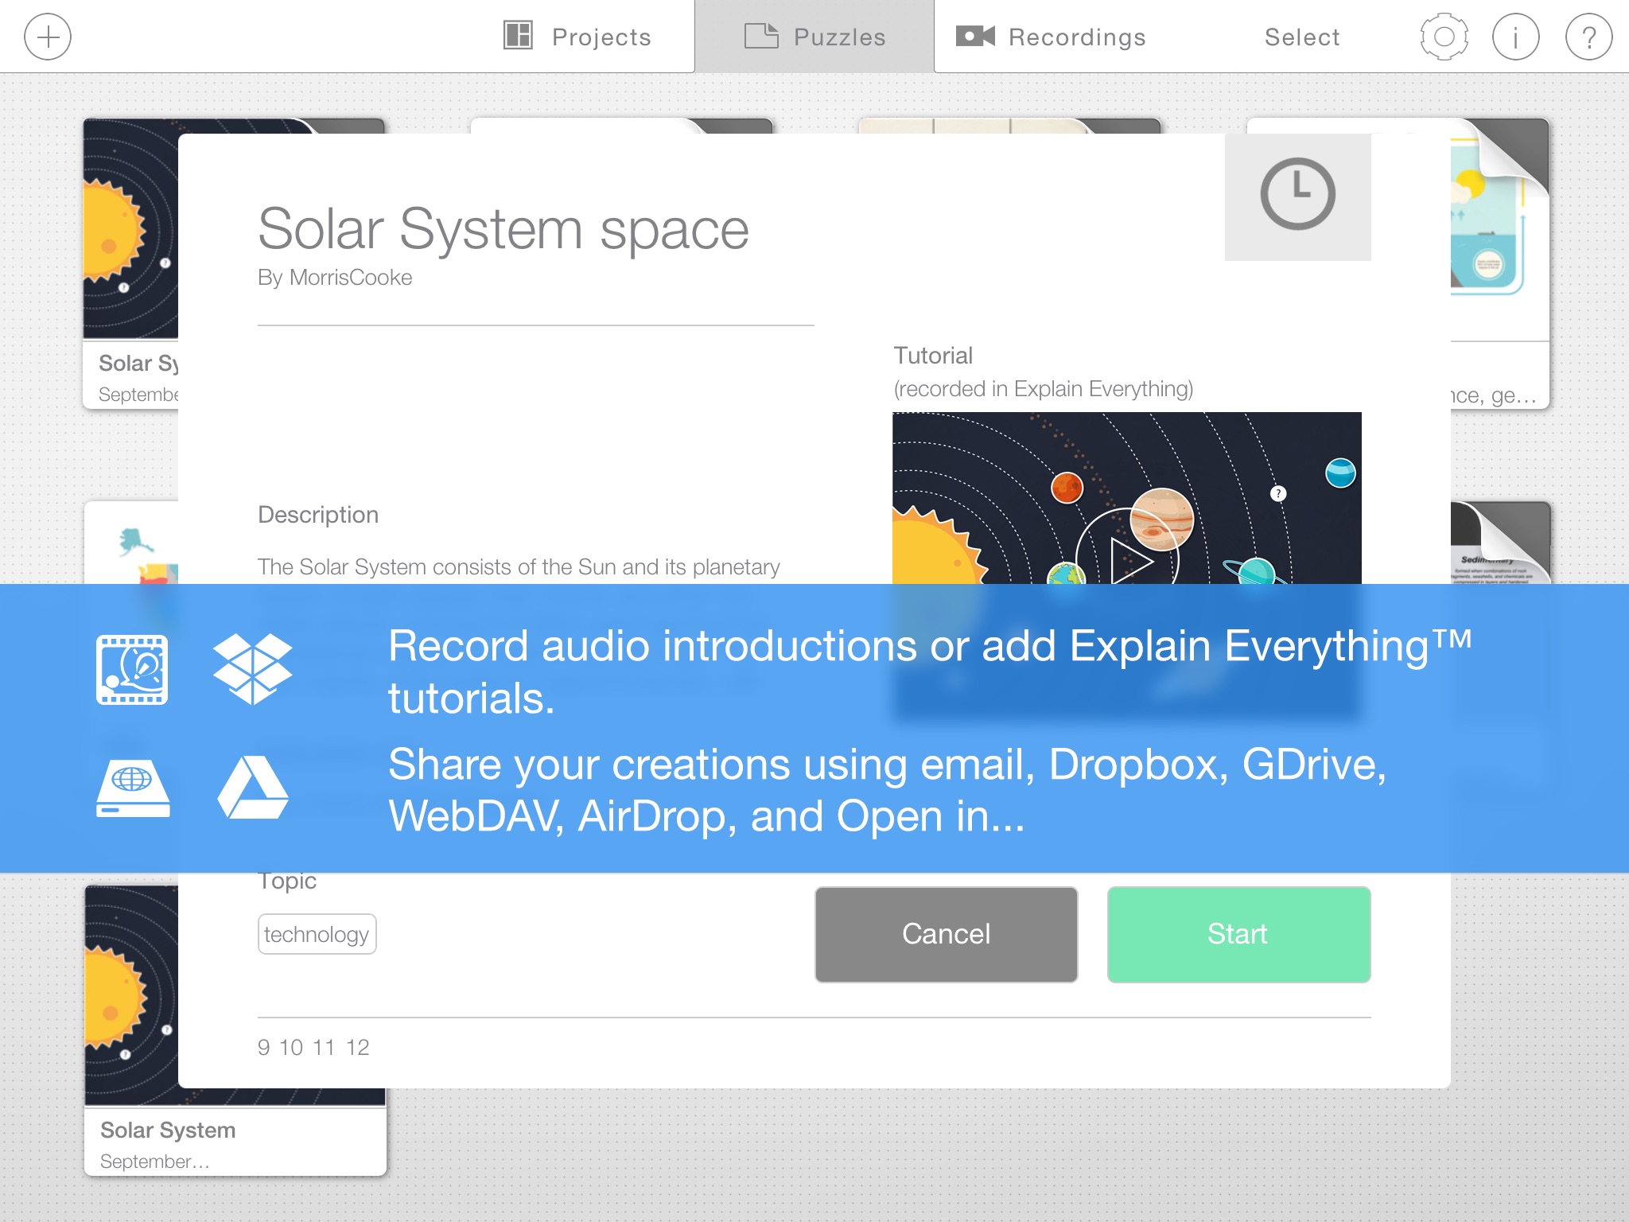Click the Help question mark icon
The width and height of the screenshot is (1629, 1222).
tap(1587, 37)
